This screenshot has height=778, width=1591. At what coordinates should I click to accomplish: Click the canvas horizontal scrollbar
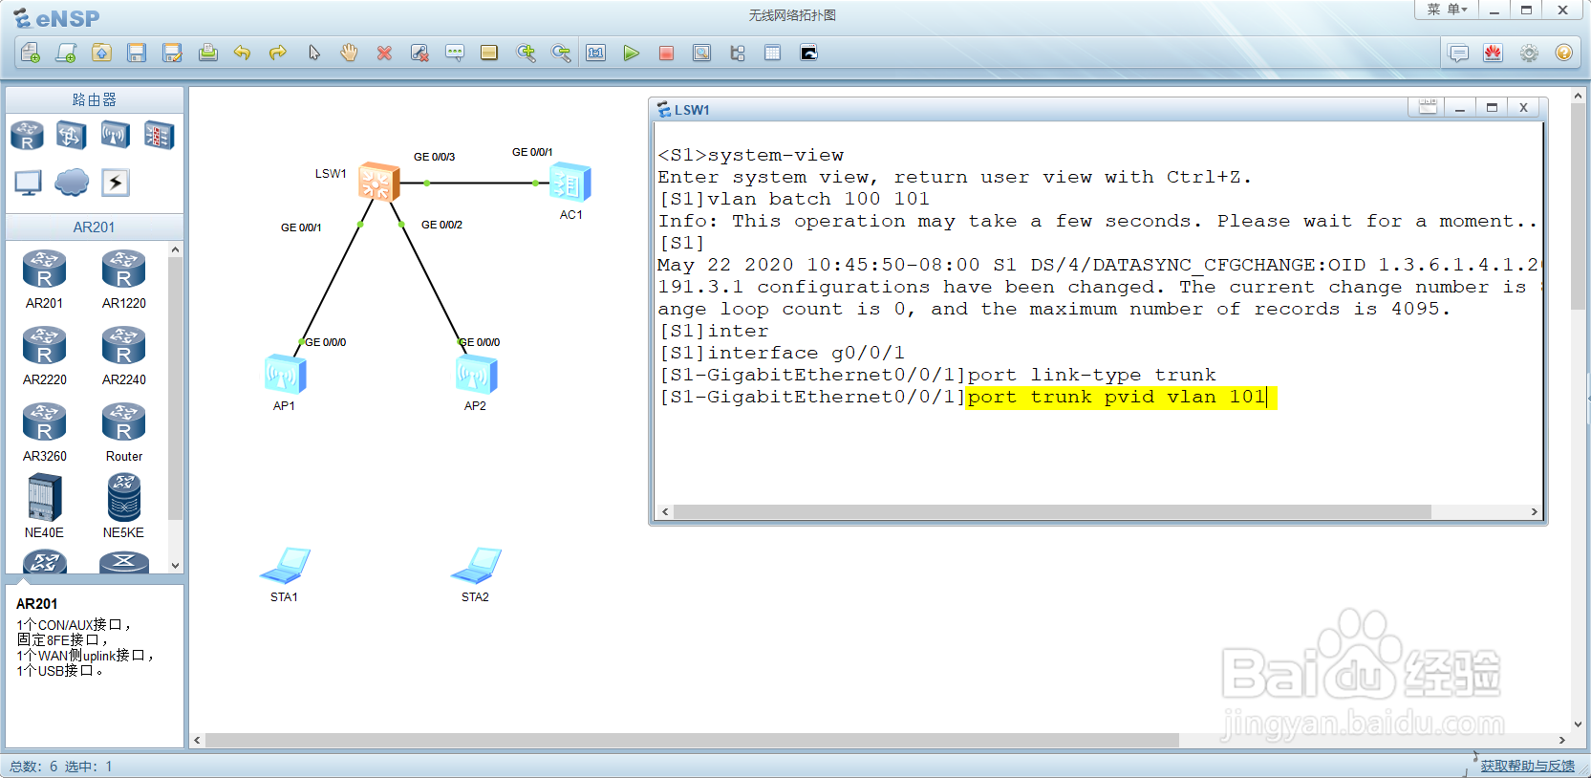tap(692, 740)
